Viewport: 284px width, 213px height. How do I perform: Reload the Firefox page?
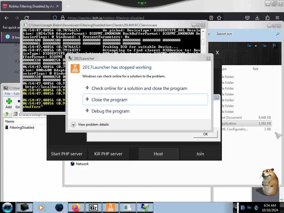(x=27, y=18)
